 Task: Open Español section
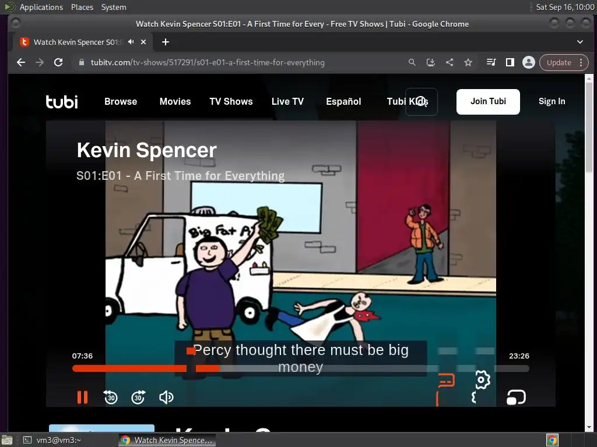343,101
